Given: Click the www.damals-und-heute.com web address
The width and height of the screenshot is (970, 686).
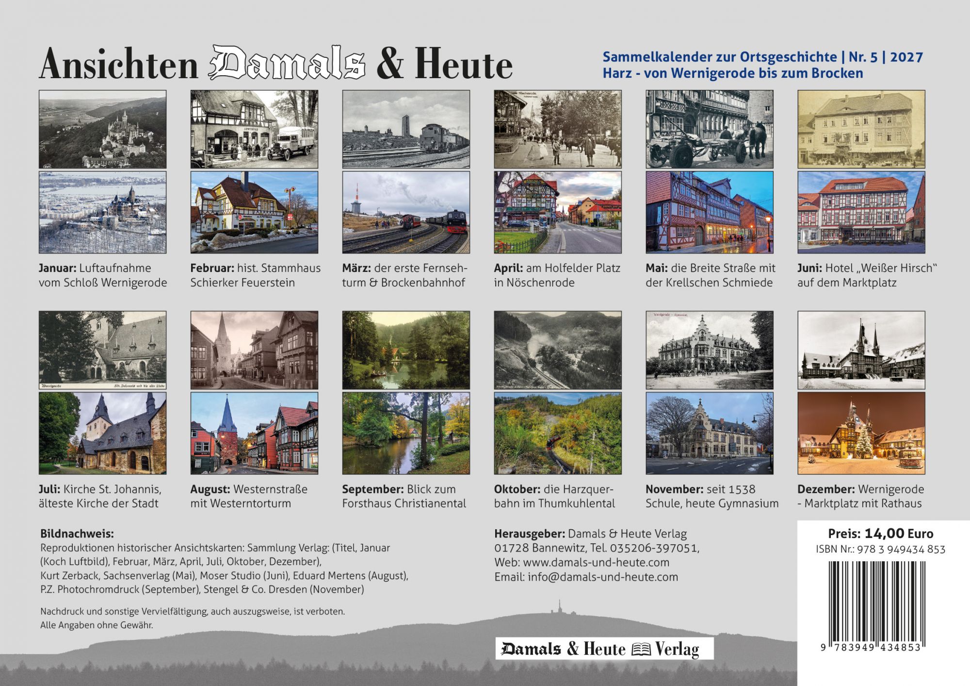Looking at the screenshot, I should pos(596,562).
